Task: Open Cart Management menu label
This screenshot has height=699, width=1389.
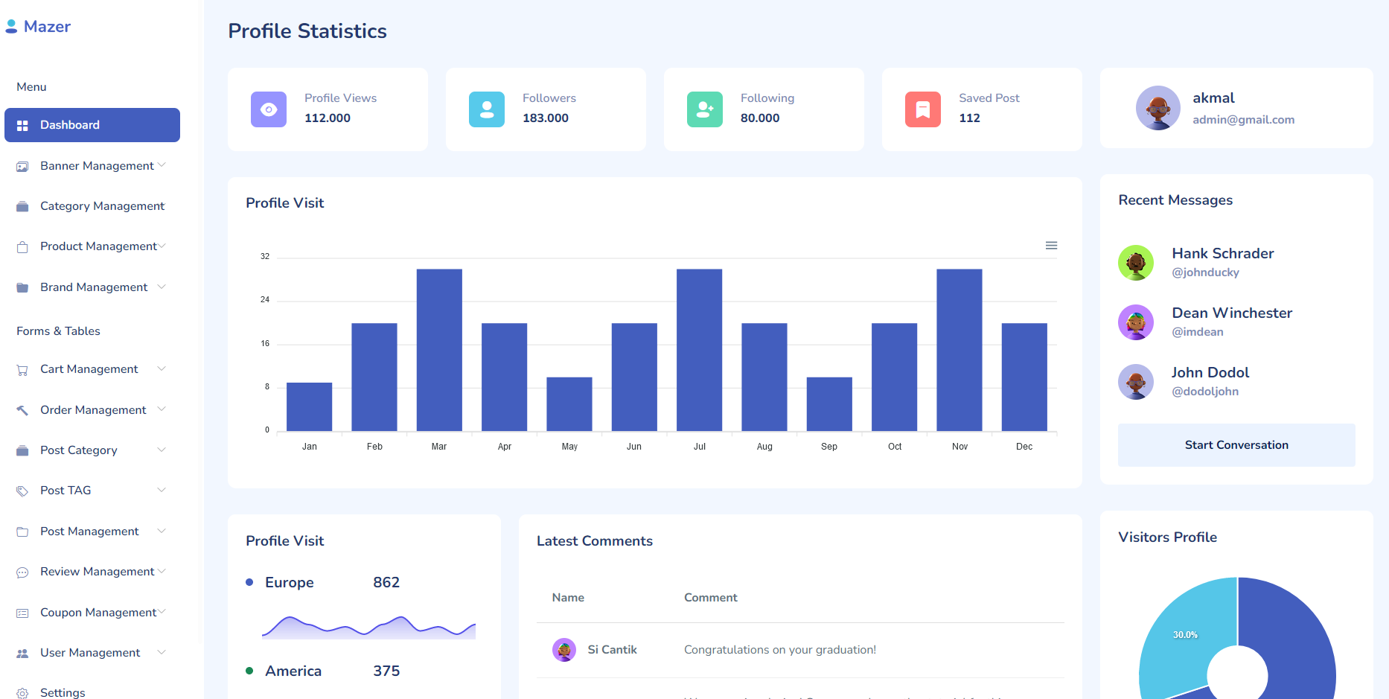Action: 89,369
